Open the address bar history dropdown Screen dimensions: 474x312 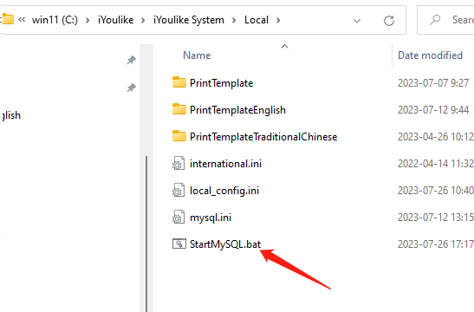[x=357, y=21]
